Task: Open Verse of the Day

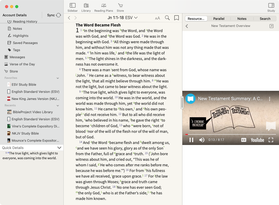Action: coord(20,64)
